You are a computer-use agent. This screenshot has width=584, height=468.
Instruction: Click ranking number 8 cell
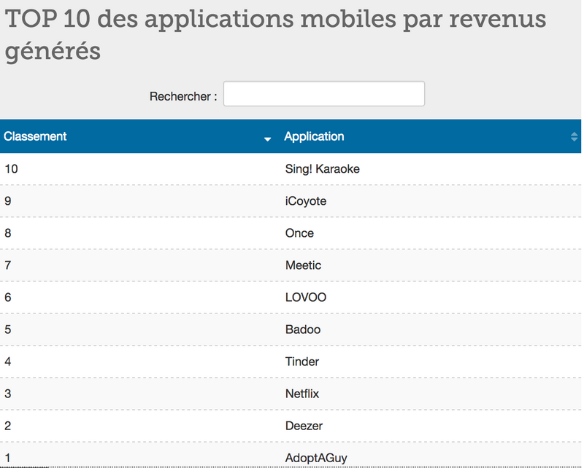click(140, 233)
